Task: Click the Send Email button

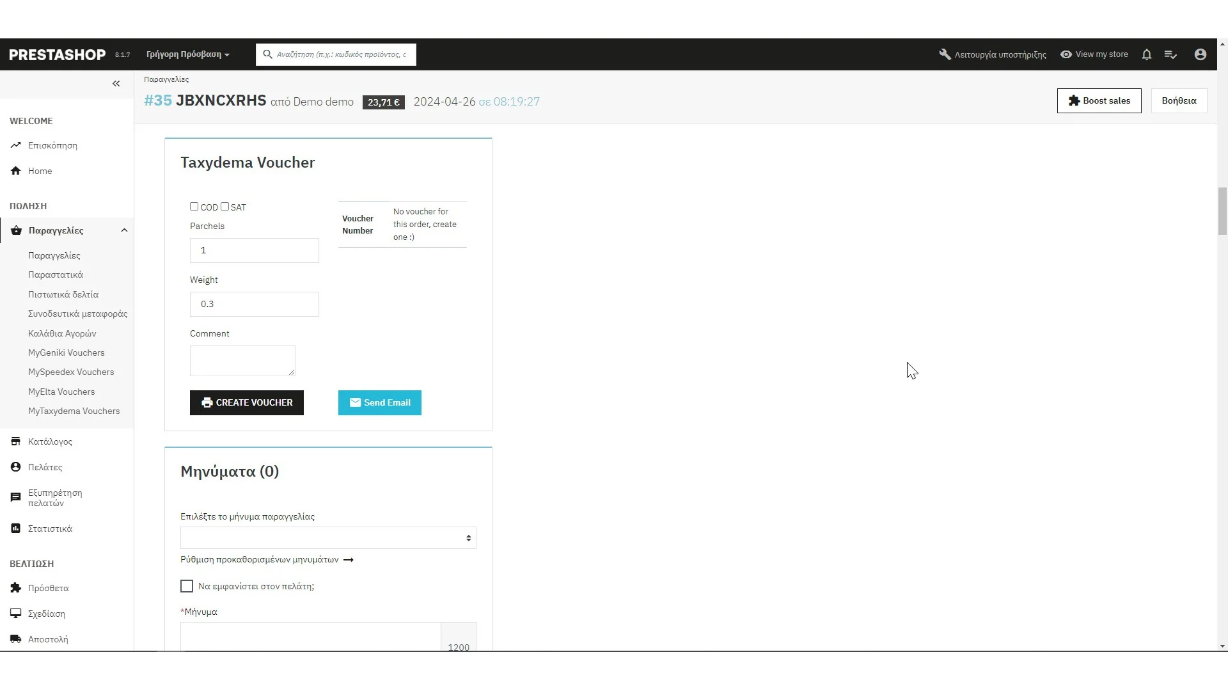Action: click(x=379, y=402)
